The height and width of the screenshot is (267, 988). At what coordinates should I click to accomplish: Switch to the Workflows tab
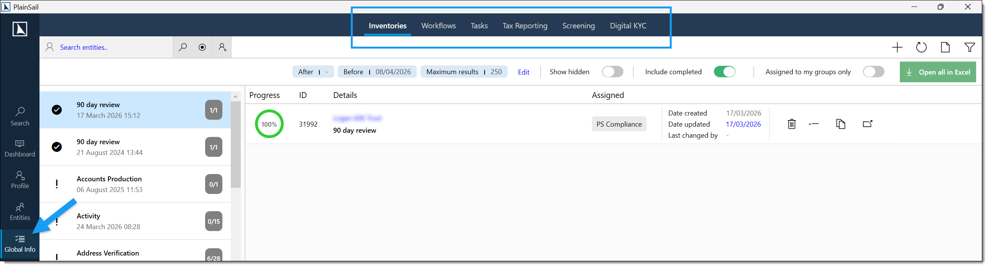click(438, 26)
